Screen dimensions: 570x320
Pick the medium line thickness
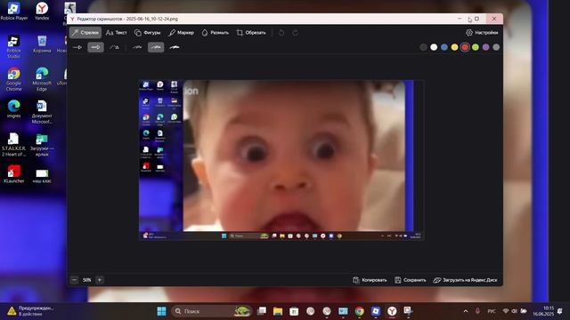click(x=156, y=47)
